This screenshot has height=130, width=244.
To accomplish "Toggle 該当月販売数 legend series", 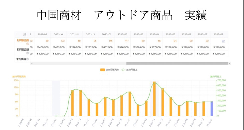I will pyautogui.click(x=112, y=70).
